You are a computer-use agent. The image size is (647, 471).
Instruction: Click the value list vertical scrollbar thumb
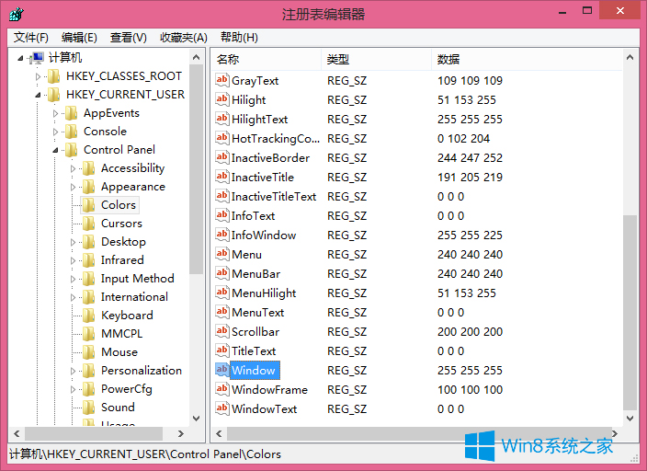coord(630,313)
